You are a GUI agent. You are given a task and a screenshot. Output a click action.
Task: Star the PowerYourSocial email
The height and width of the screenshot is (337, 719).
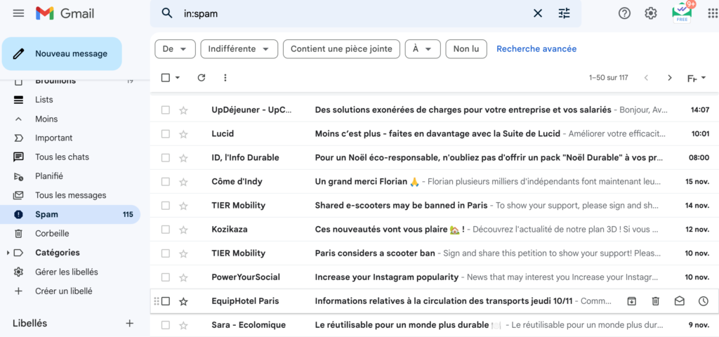click(183, 277)
